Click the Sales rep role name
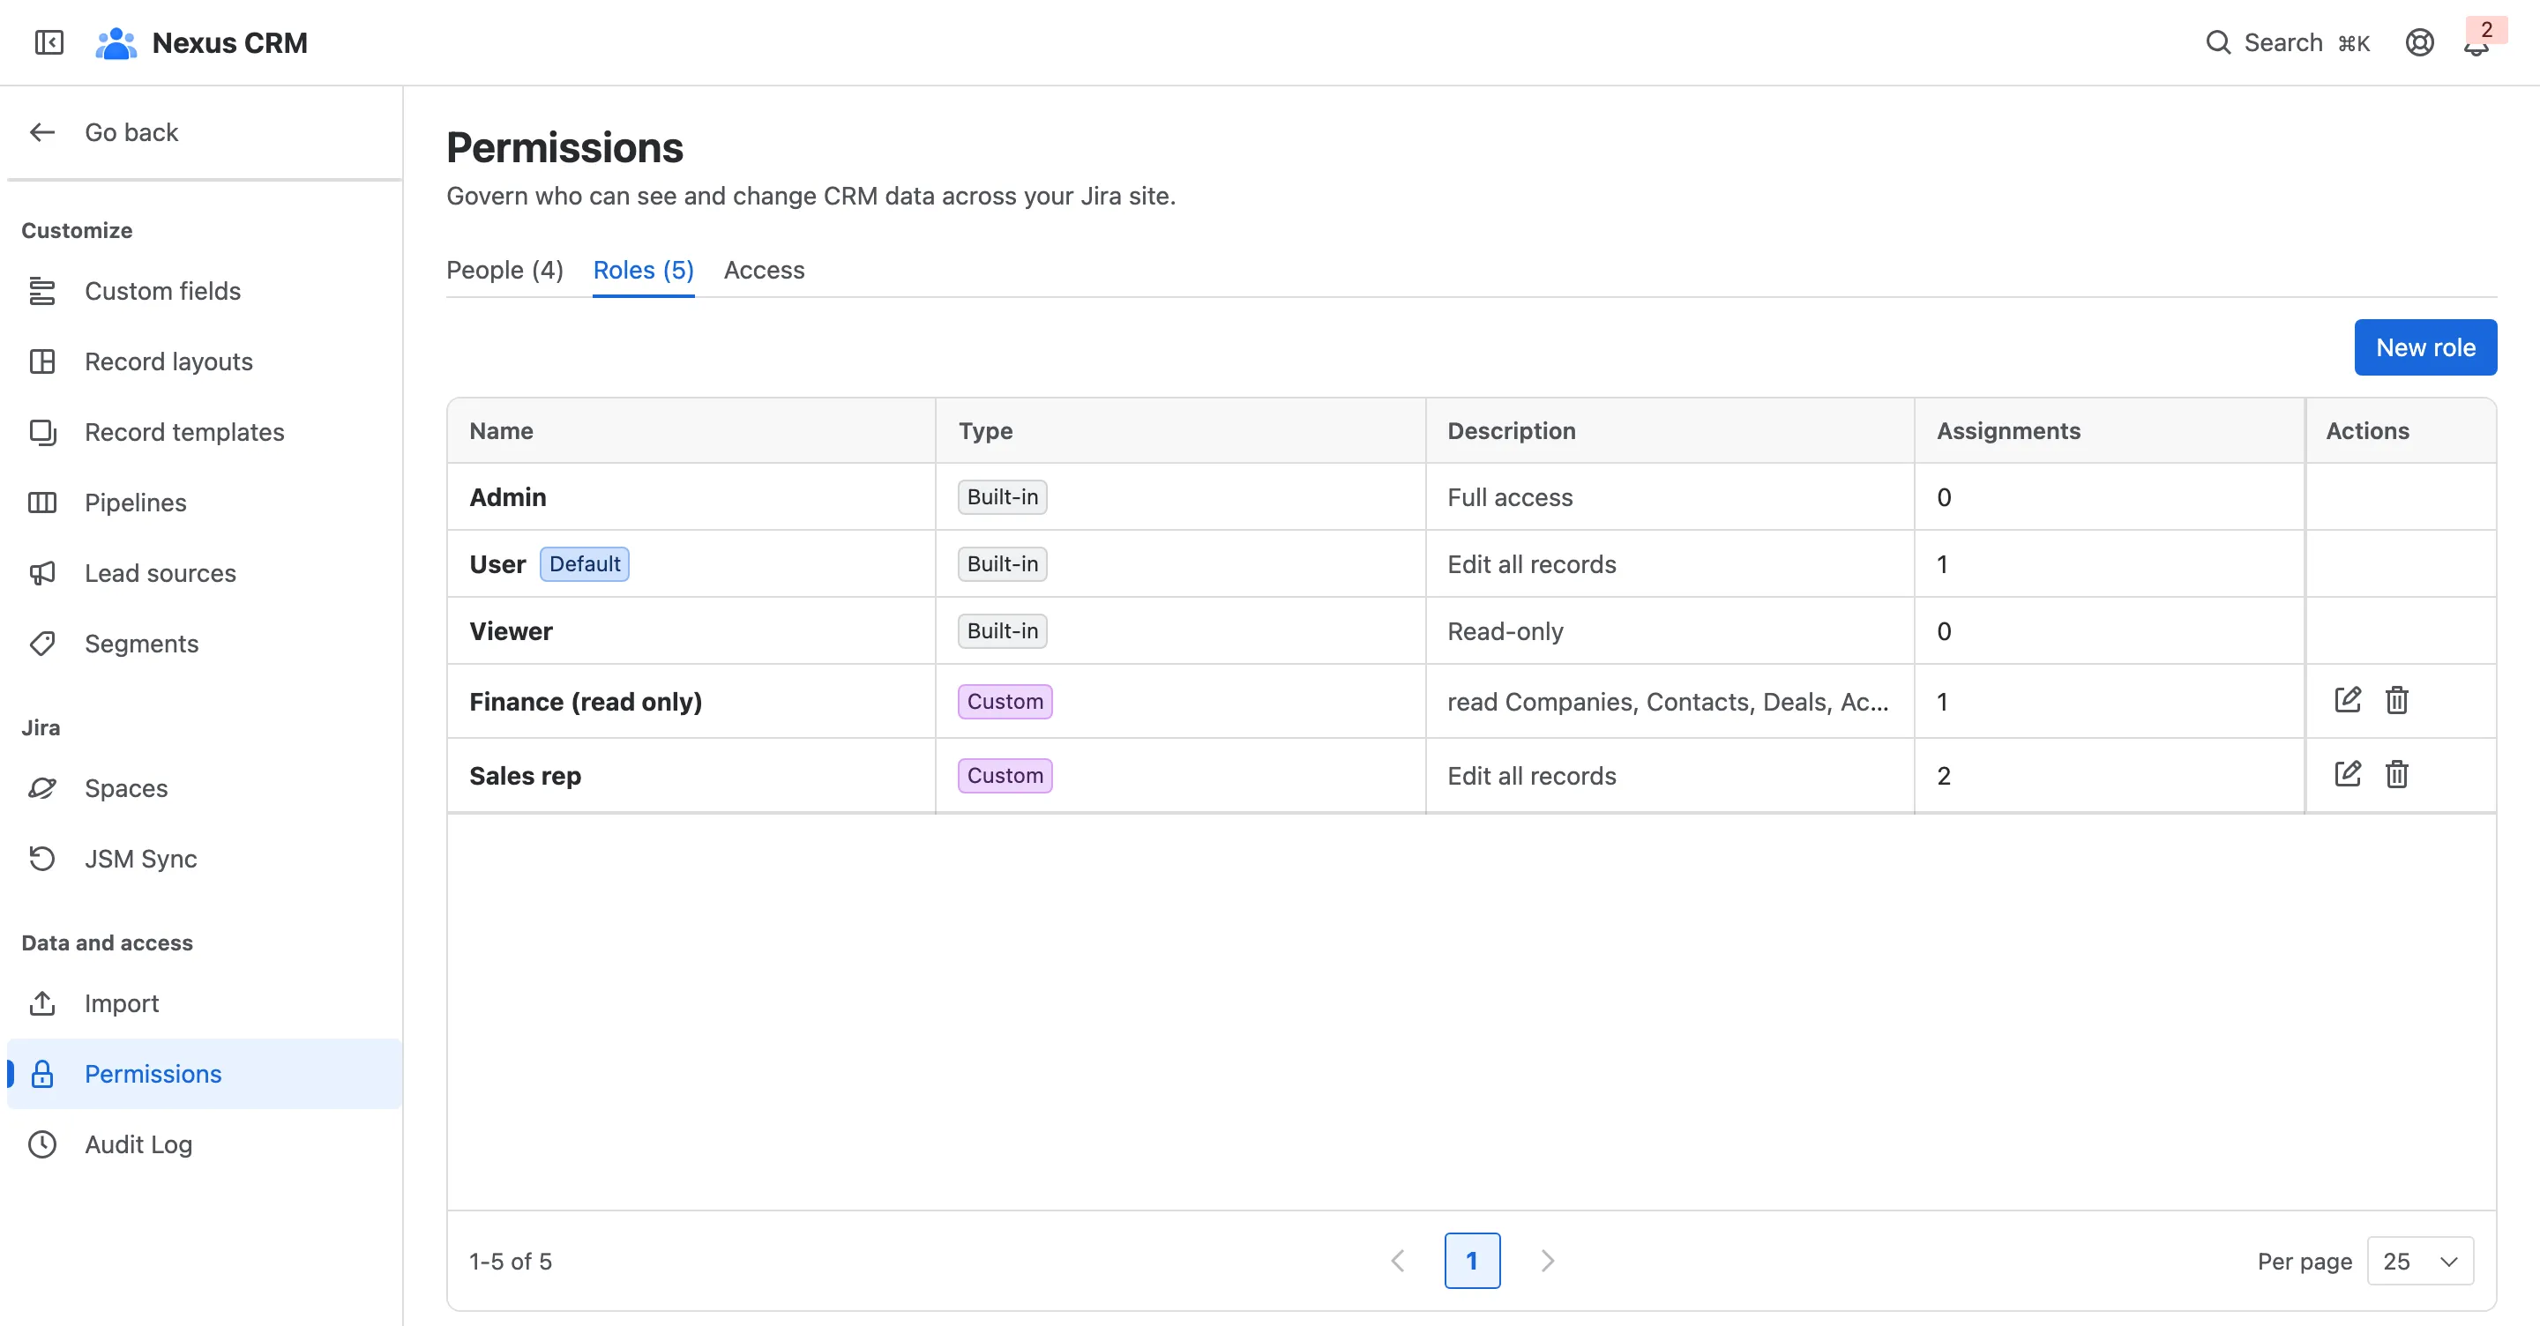2540x1326 pixels. pos(526,776)
